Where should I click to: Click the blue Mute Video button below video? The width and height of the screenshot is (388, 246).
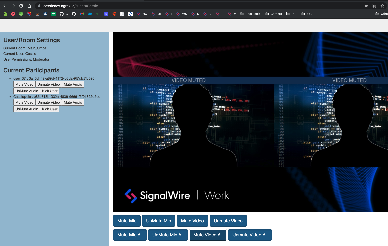click(x=192, y=221)
